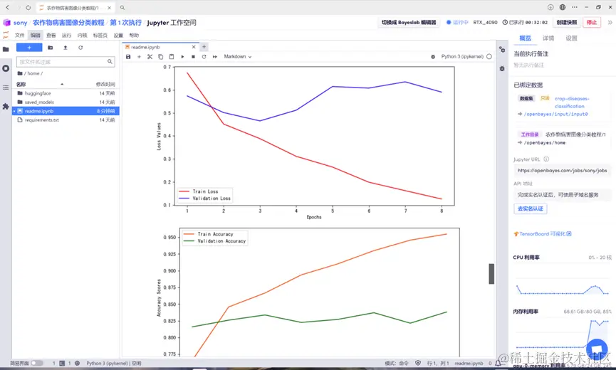616x370 pixels.
Task: Open the file browser sidebar panel
Action: (x=6, y=49)
